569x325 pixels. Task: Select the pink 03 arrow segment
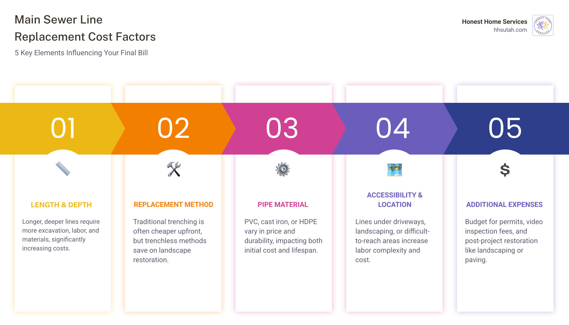click(283, 129)
